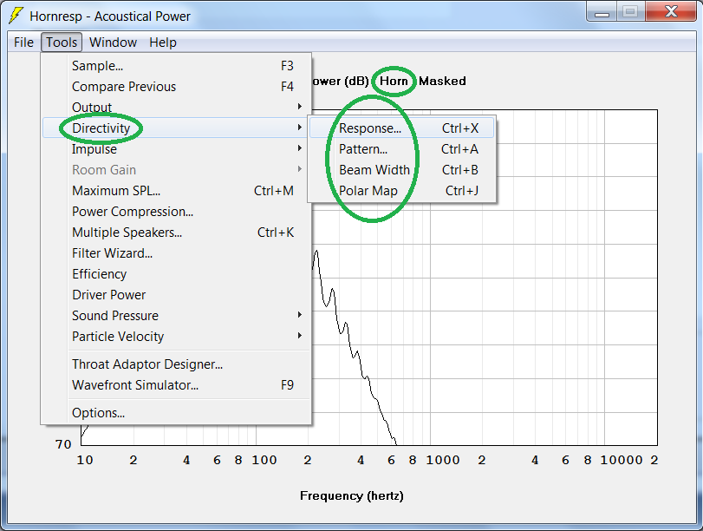Choose Polar Map submenu item
703x531 pixels.
[401, 190]
